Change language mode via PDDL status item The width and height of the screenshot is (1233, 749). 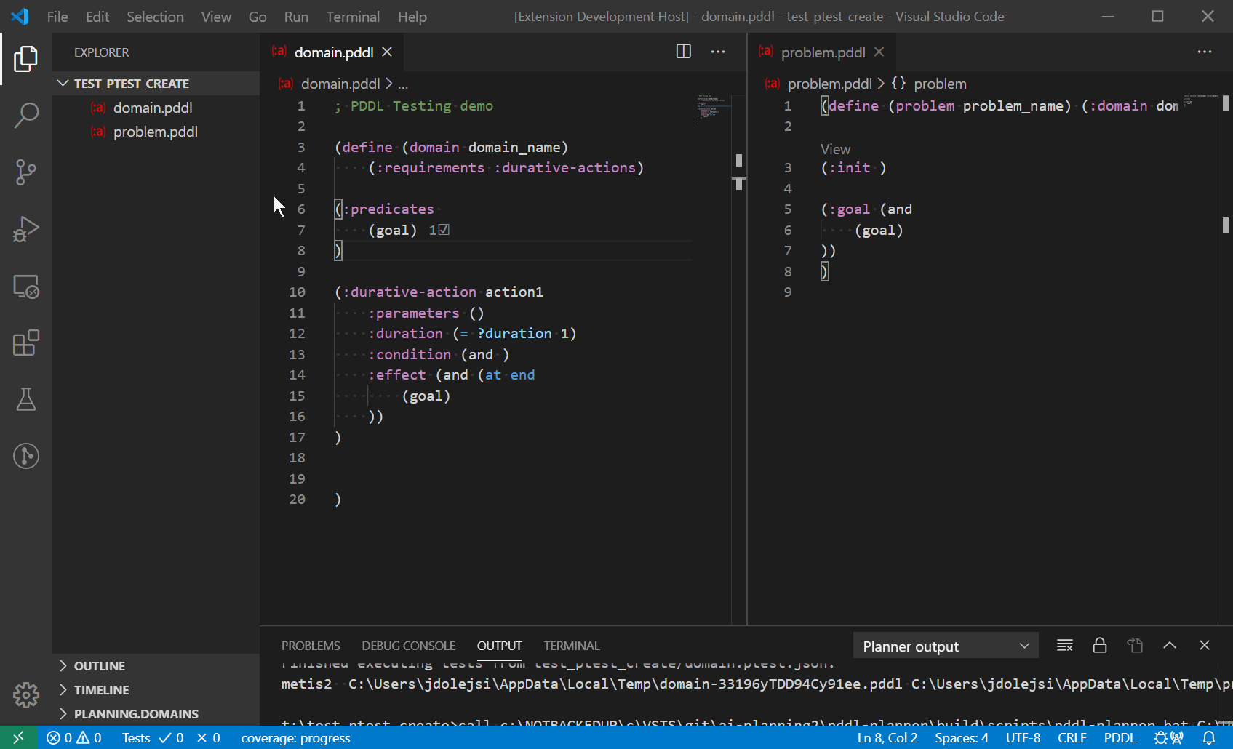click(x=1120, y=737)
